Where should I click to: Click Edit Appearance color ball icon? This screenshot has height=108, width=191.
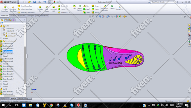pos(117,16)
